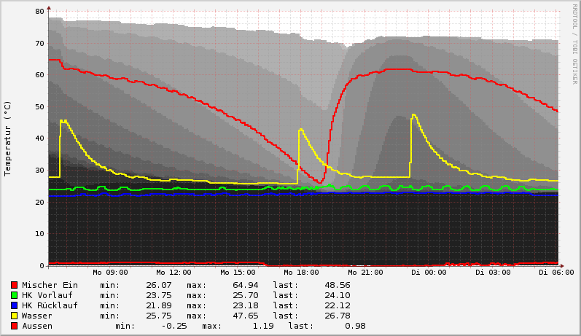Click the red Mischer Ein legend swatch
The width and height of the screenshot is (581, 336).
[x=14, y=285]
